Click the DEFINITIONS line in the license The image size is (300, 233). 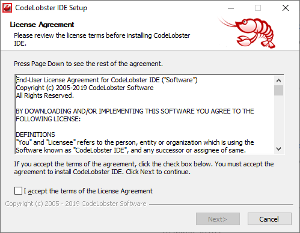coord(35,135)
